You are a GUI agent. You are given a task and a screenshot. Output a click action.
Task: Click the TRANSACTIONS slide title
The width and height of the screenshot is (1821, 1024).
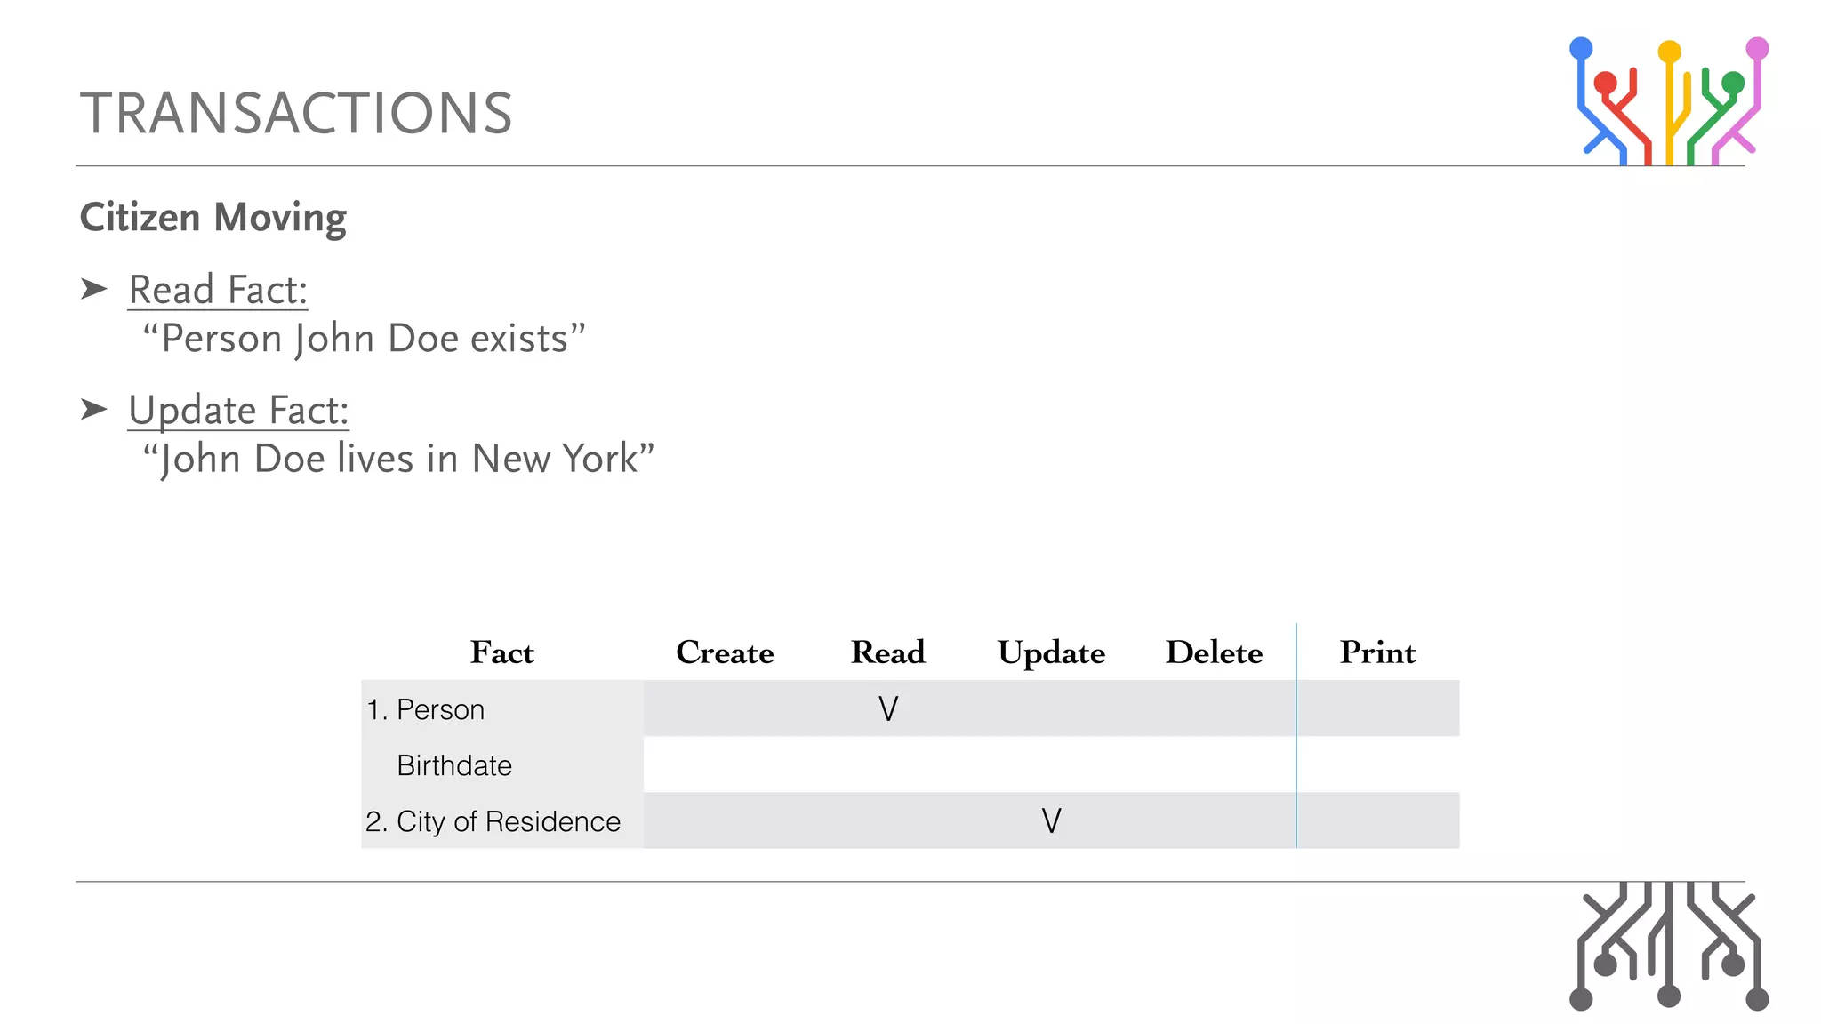click(296, 114)
